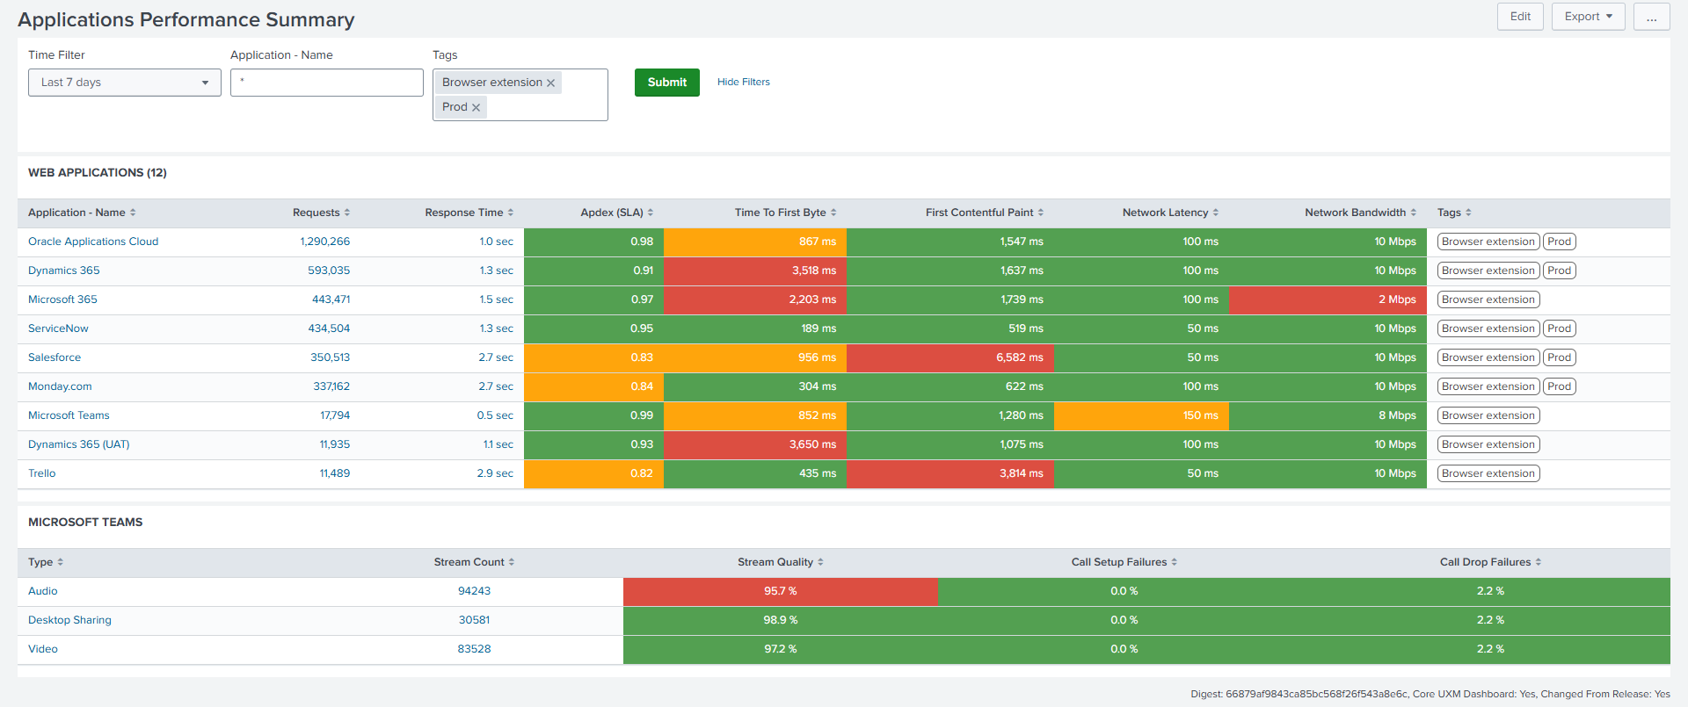The height and width of the screenshot is (707, 1688).
Task: Sort by Response Time column
Action: 469,213
